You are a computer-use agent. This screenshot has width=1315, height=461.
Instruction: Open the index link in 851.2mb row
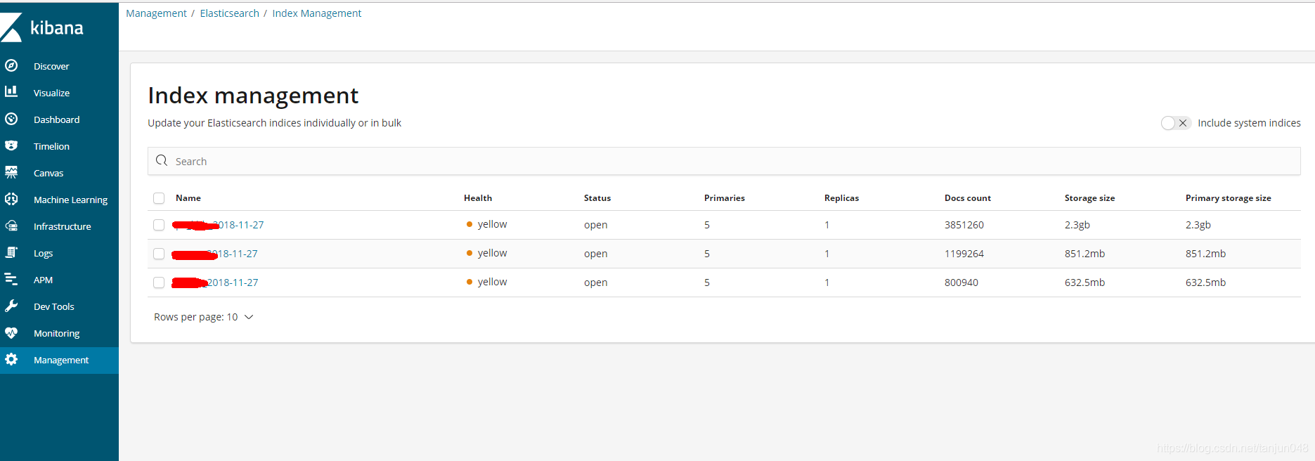pyautogui.click(x=214, y=254)
